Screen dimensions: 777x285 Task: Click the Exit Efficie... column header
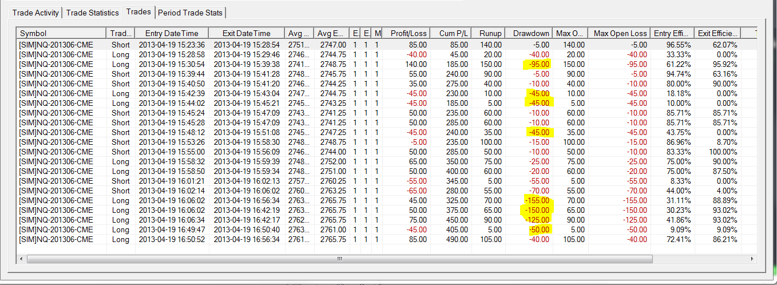tap(717, 33)
